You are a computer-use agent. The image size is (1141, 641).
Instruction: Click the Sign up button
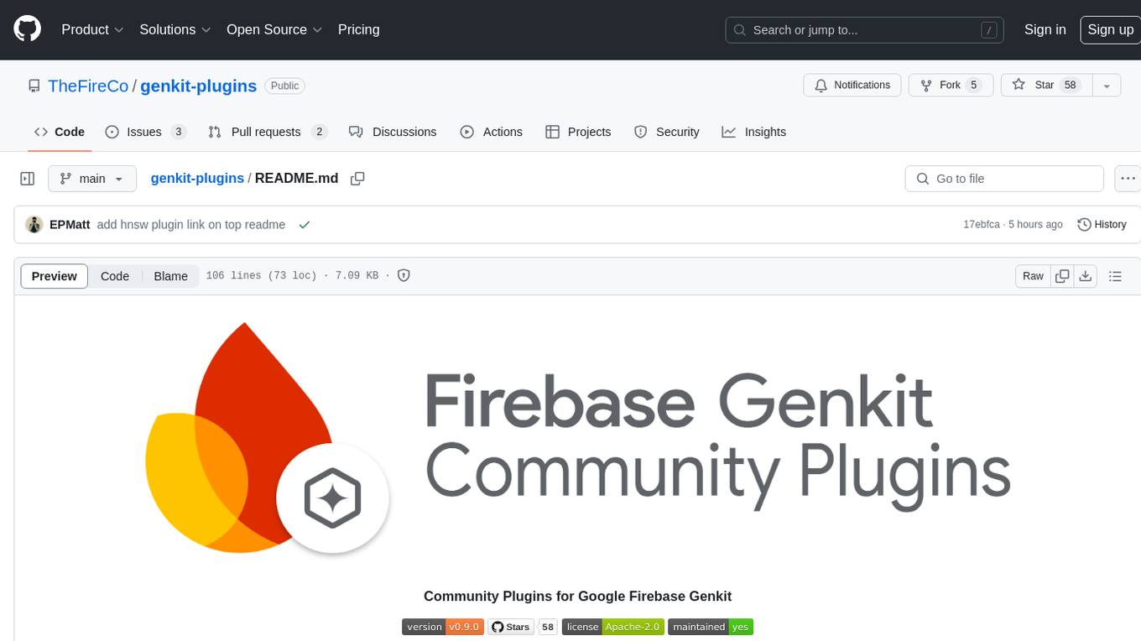[x=1110, y=29]
